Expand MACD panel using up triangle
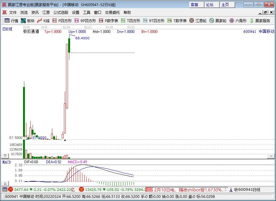The width and height of the screenshot is (276, 201). pyautogui.click(x=5, y=183)
